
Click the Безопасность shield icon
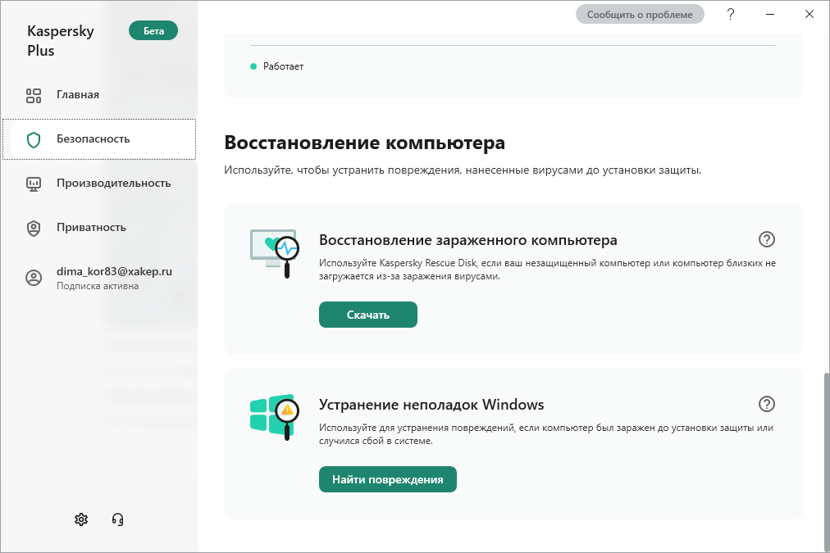(x=34, y=139)
